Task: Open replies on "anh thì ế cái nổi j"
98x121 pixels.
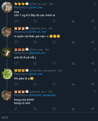Action: pos(16,63)
